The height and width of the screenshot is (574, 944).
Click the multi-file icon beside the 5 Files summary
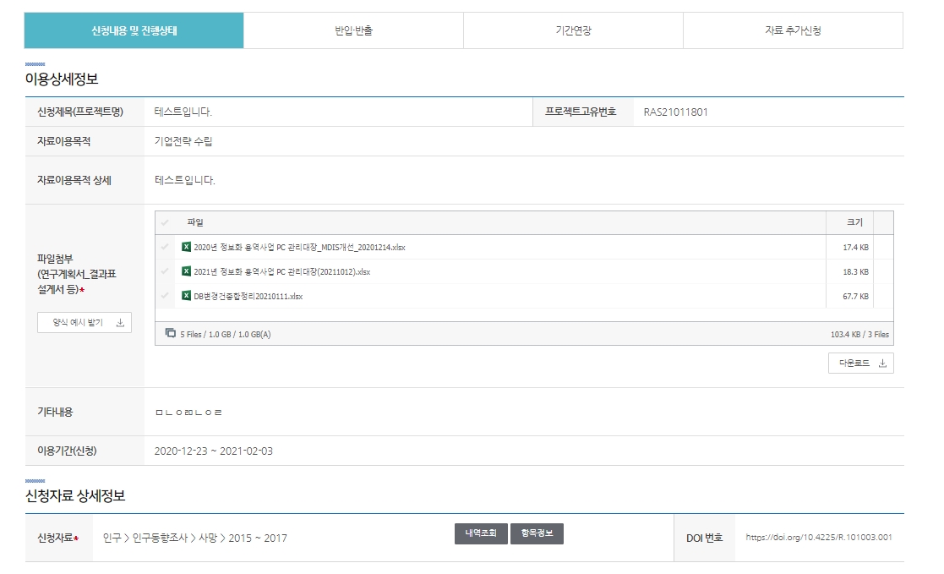tap(169, 335)
